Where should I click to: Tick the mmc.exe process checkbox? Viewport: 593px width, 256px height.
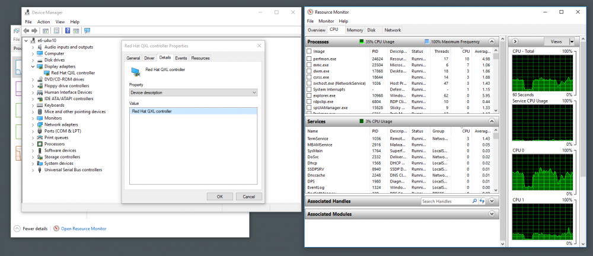[310, 65]
